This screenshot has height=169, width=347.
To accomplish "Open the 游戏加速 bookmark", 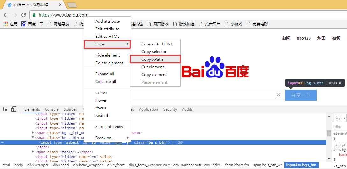I will (184, 24).
